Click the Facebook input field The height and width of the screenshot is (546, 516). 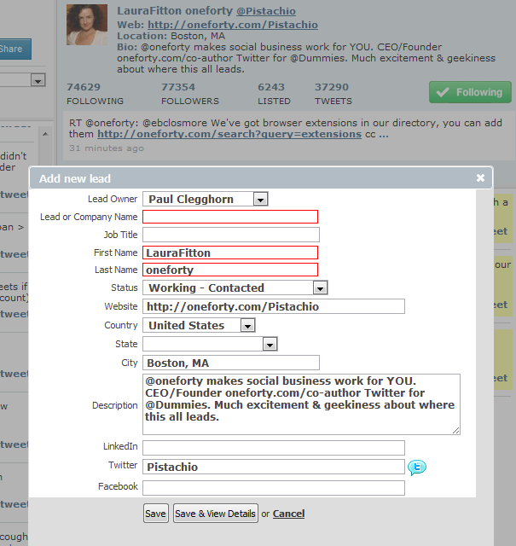pos(274,488)
